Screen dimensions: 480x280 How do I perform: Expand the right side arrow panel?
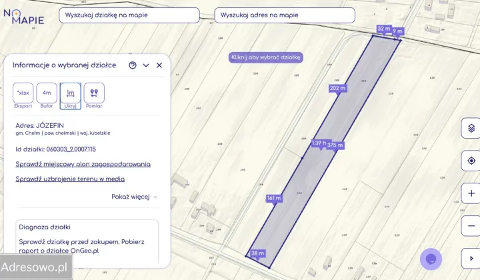(x=471, y=258)
